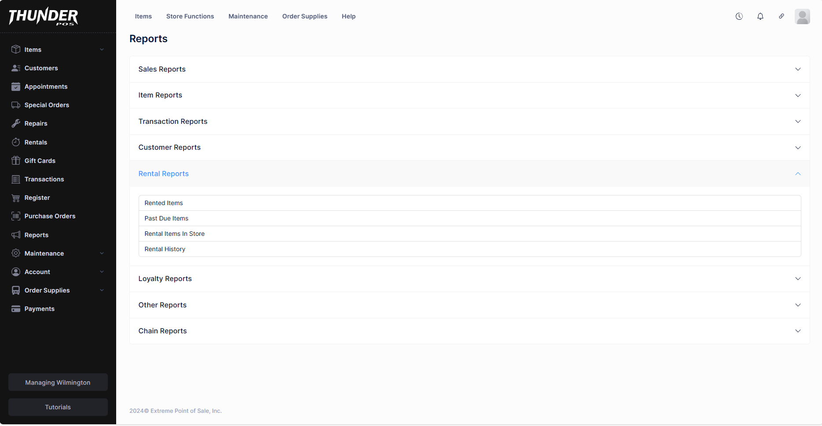822x426 pixels.
Task: Click the Purchase Orders barcode icon
Action: coord(16,216)
